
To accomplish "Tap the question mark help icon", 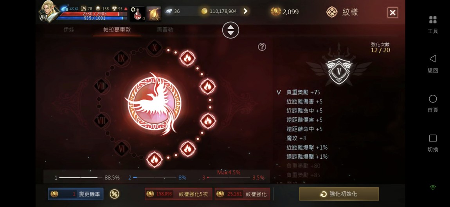I will (262, 47).
